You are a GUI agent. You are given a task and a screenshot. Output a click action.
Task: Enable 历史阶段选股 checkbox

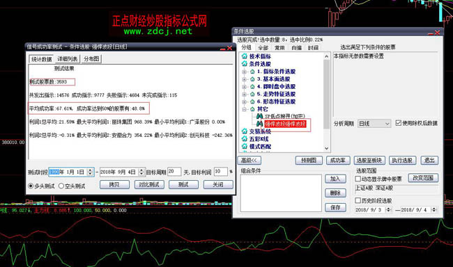pyautogui.click(x=358, y=200)
